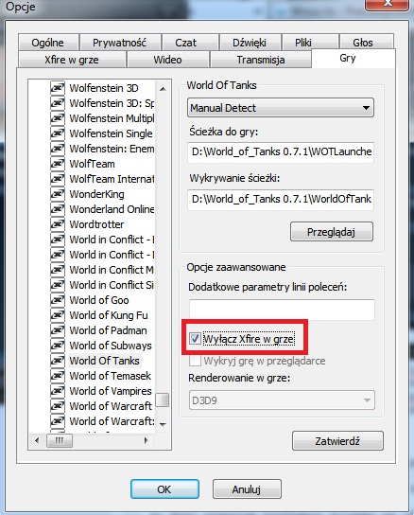Click the icon next to World in Conflict Si

pyautogui.click(x=58, y=285)
